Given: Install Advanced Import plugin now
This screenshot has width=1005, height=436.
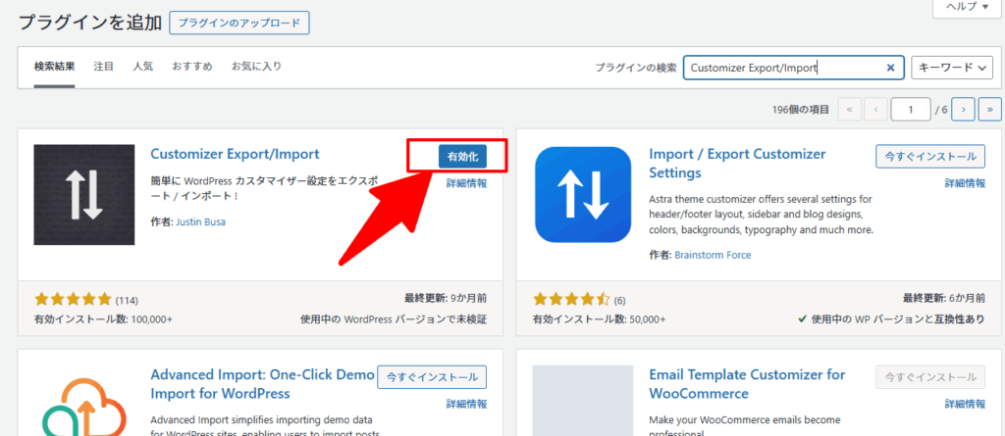Looking at the screenshot, I should click(432, 376).
